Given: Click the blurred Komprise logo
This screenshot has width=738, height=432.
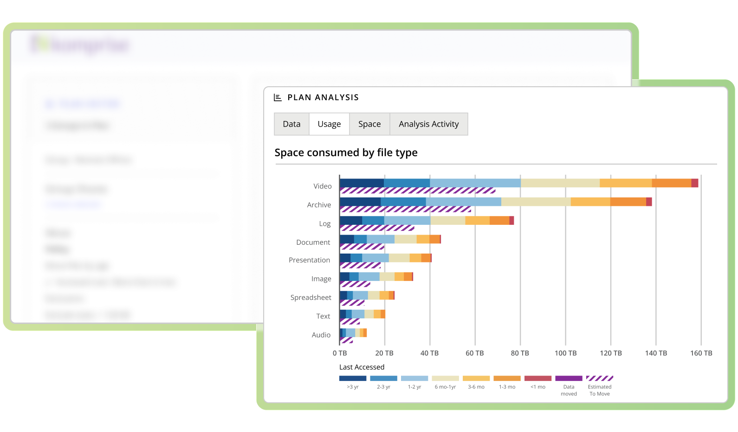Looking at the screenshot, I should pos(80,45).
